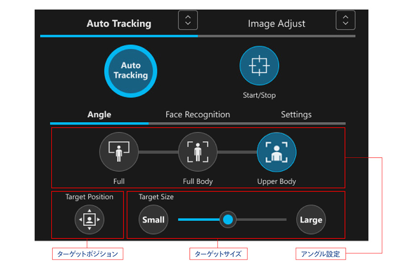Click the アングル設定 callout label

pos(320,254)
